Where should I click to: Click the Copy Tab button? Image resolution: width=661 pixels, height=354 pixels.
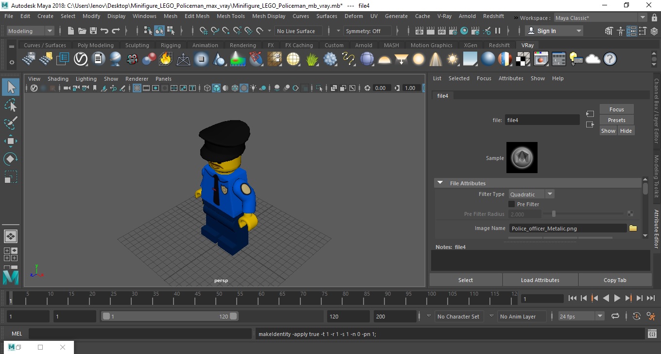(615, 280)
